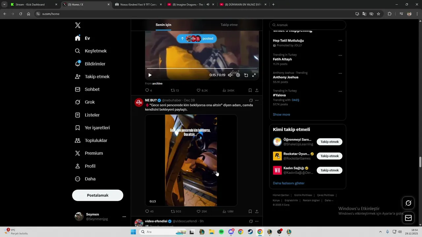The height and width of the screenshot is (237, 422).
Task: Play the video in top post
Action: tap(150, 75)
